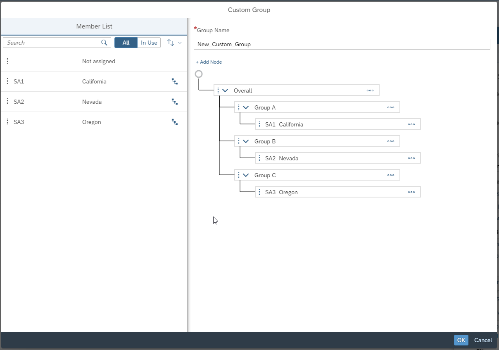Select the Group C tree node
Viewport: 499px width, 350px height.
(x=265, y=175)
